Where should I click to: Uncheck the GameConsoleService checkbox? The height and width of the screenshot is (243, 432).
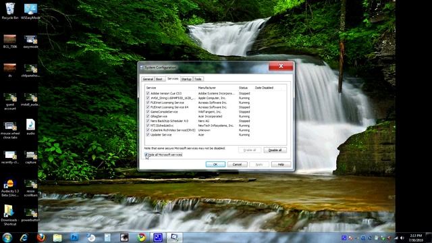click(x=148, y=112)
